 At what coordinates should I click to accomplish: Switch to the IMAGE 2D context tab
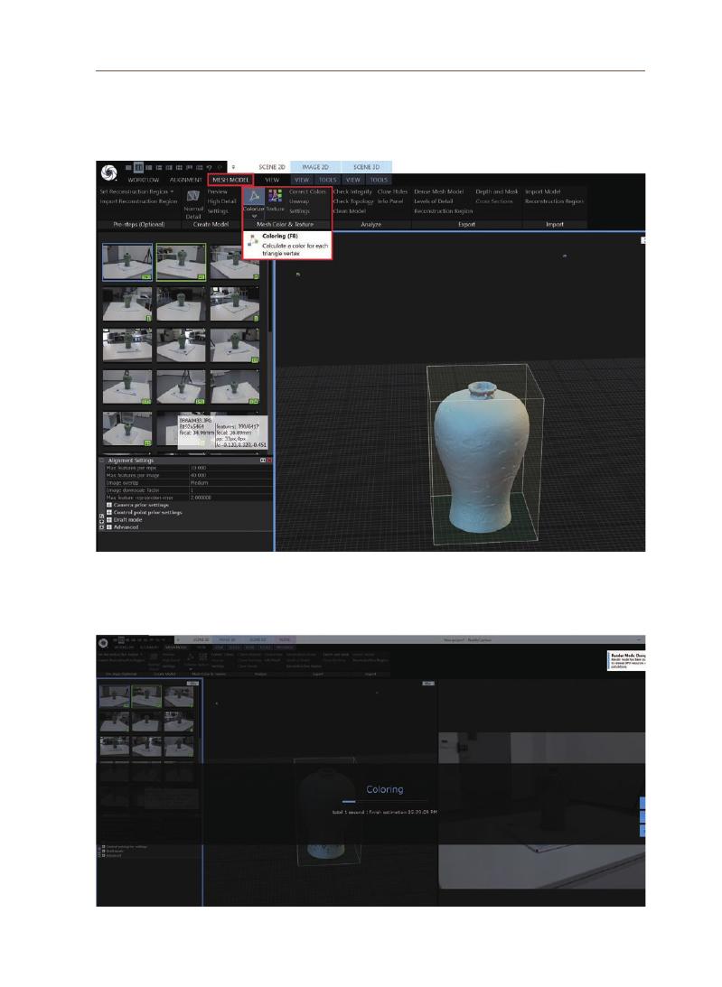click(315, 167)
